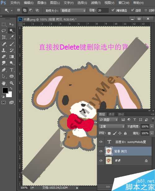This screenshot has height=191, width=155.
Task: Filter layers by type layer icon
Action: click(x=135, y=120)
